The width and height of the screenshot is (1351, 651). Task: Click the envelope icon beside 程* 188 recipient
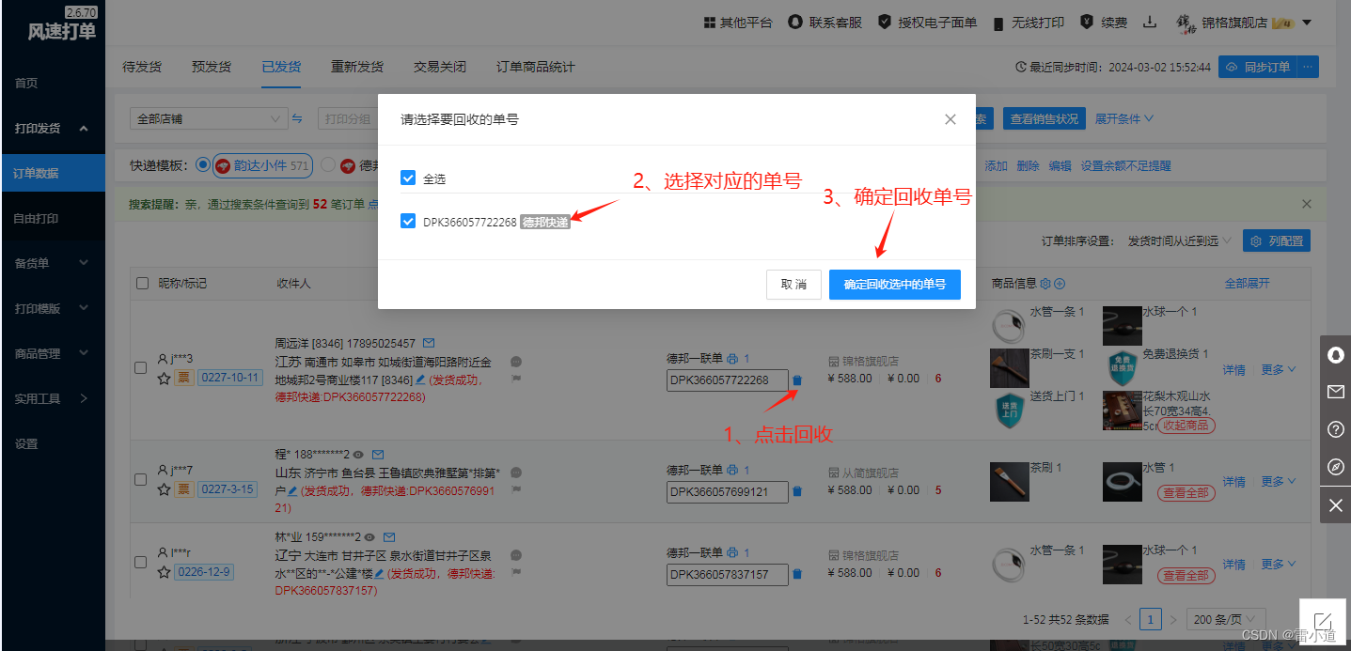[378, 454]
